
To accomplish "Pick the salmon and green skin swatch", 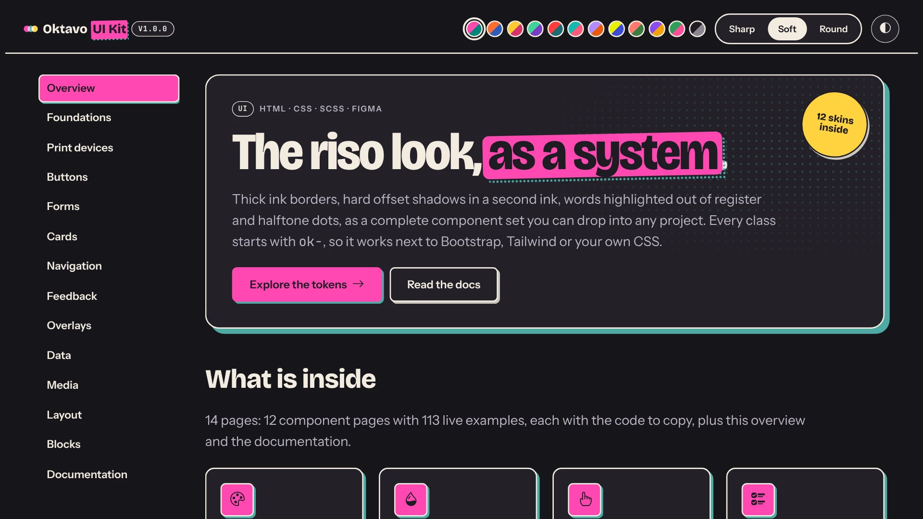I will click(636, 29).
